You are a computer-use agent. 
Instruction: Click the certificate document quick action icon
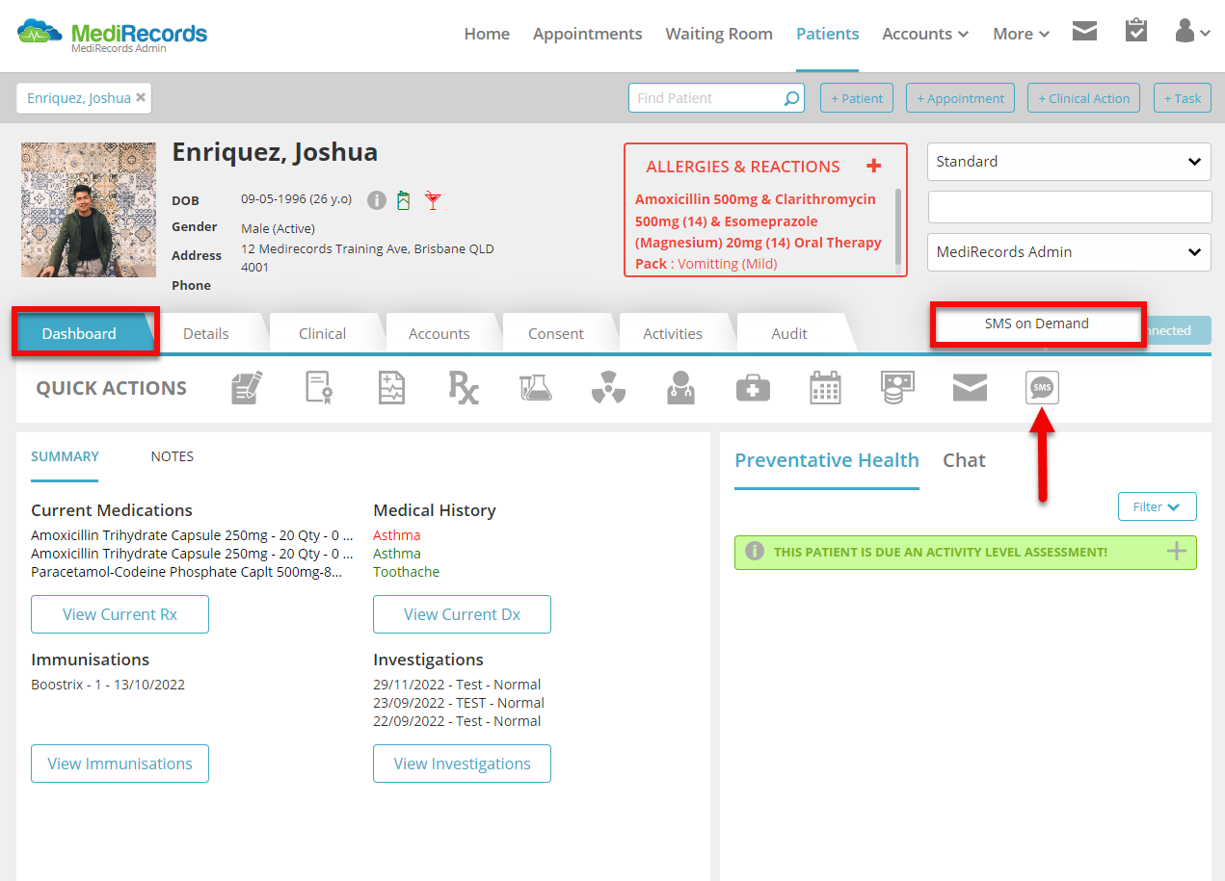point(319,388)
